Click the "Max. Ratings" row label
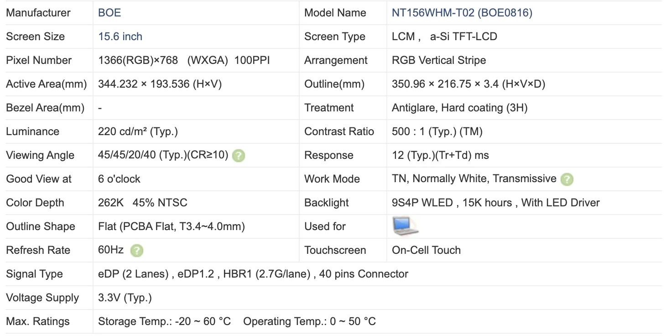Viewport: 666px width, 336px height. point(38,321)
